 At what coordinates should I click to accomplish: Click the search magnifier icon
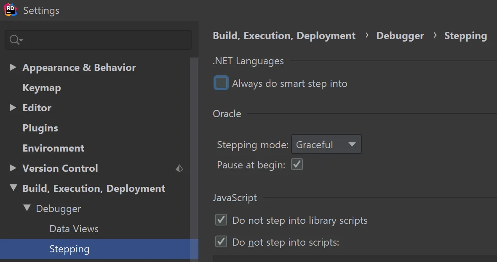(x=15, y=40)
